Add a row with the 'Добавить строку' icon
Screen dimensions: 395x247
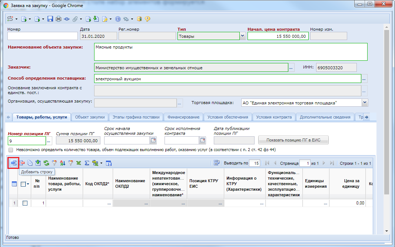(14, 163)
